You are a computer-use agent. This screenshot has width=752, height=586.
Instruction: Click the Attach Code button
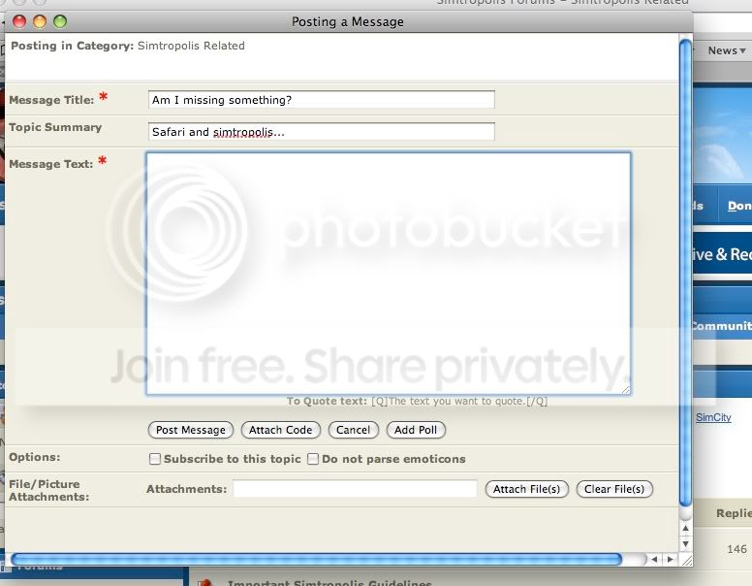point(280,430)
